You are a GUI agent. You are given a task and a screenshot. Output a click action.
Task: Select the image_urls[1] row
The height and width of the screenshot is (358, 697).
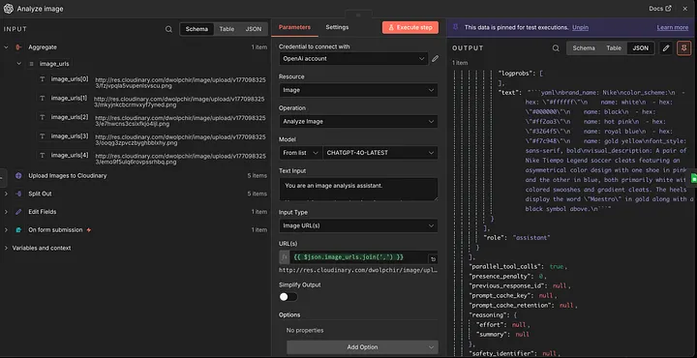point(151,102)
